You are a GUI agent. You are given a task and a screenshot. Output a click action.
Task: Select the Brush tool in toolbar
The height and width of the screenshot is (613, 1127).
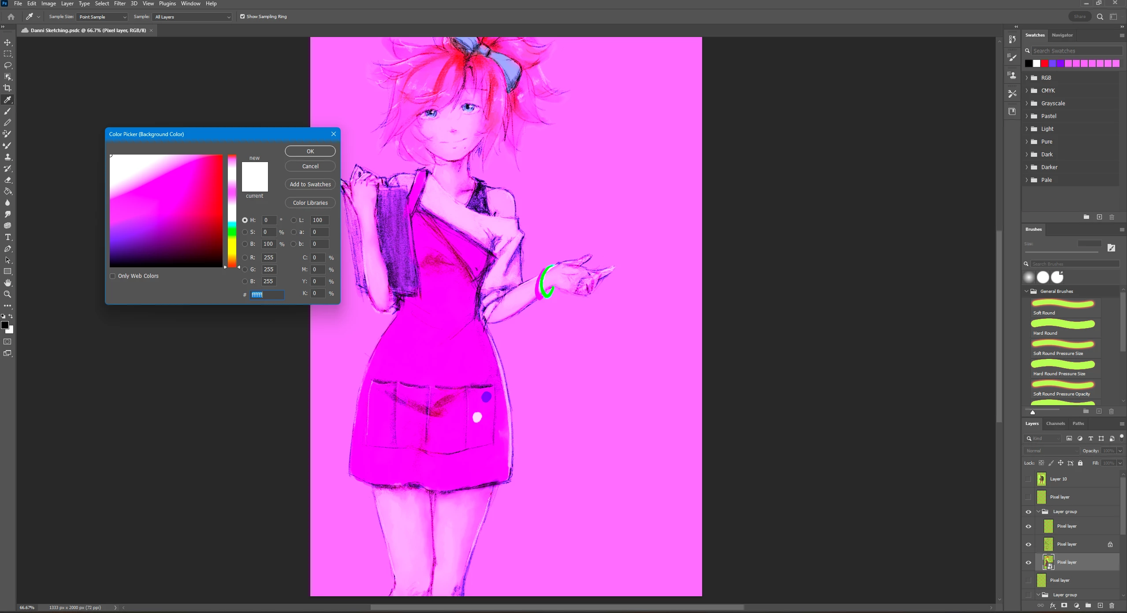click(7, 111)
